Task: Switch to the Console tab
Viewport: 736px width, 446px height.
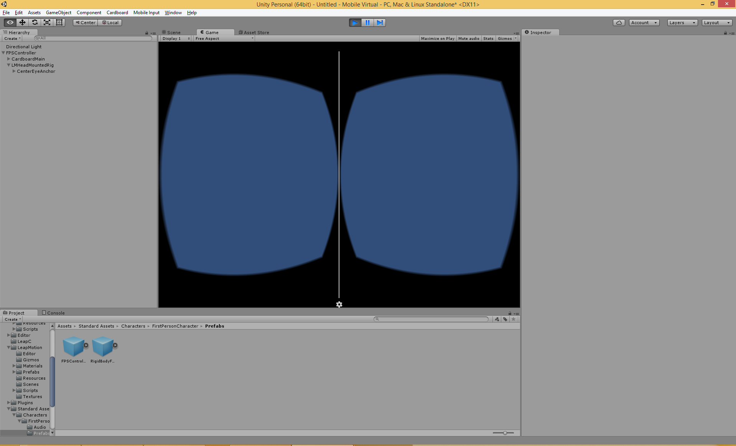Action: click(x=53, y=313)
